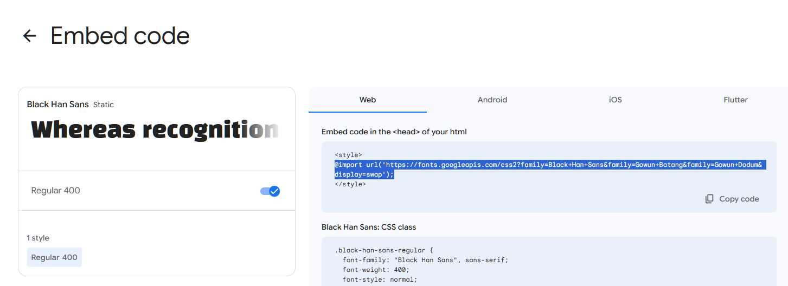Switch to the Web tab
Image resolution: width=788 pixels, height=286 pixels.
(x=368, y=100)
